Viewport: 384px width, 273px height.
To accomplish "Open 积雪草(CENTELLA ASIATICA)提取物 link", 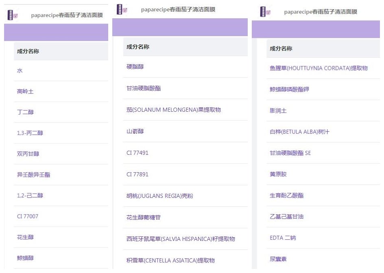I will tap(170, 260).
